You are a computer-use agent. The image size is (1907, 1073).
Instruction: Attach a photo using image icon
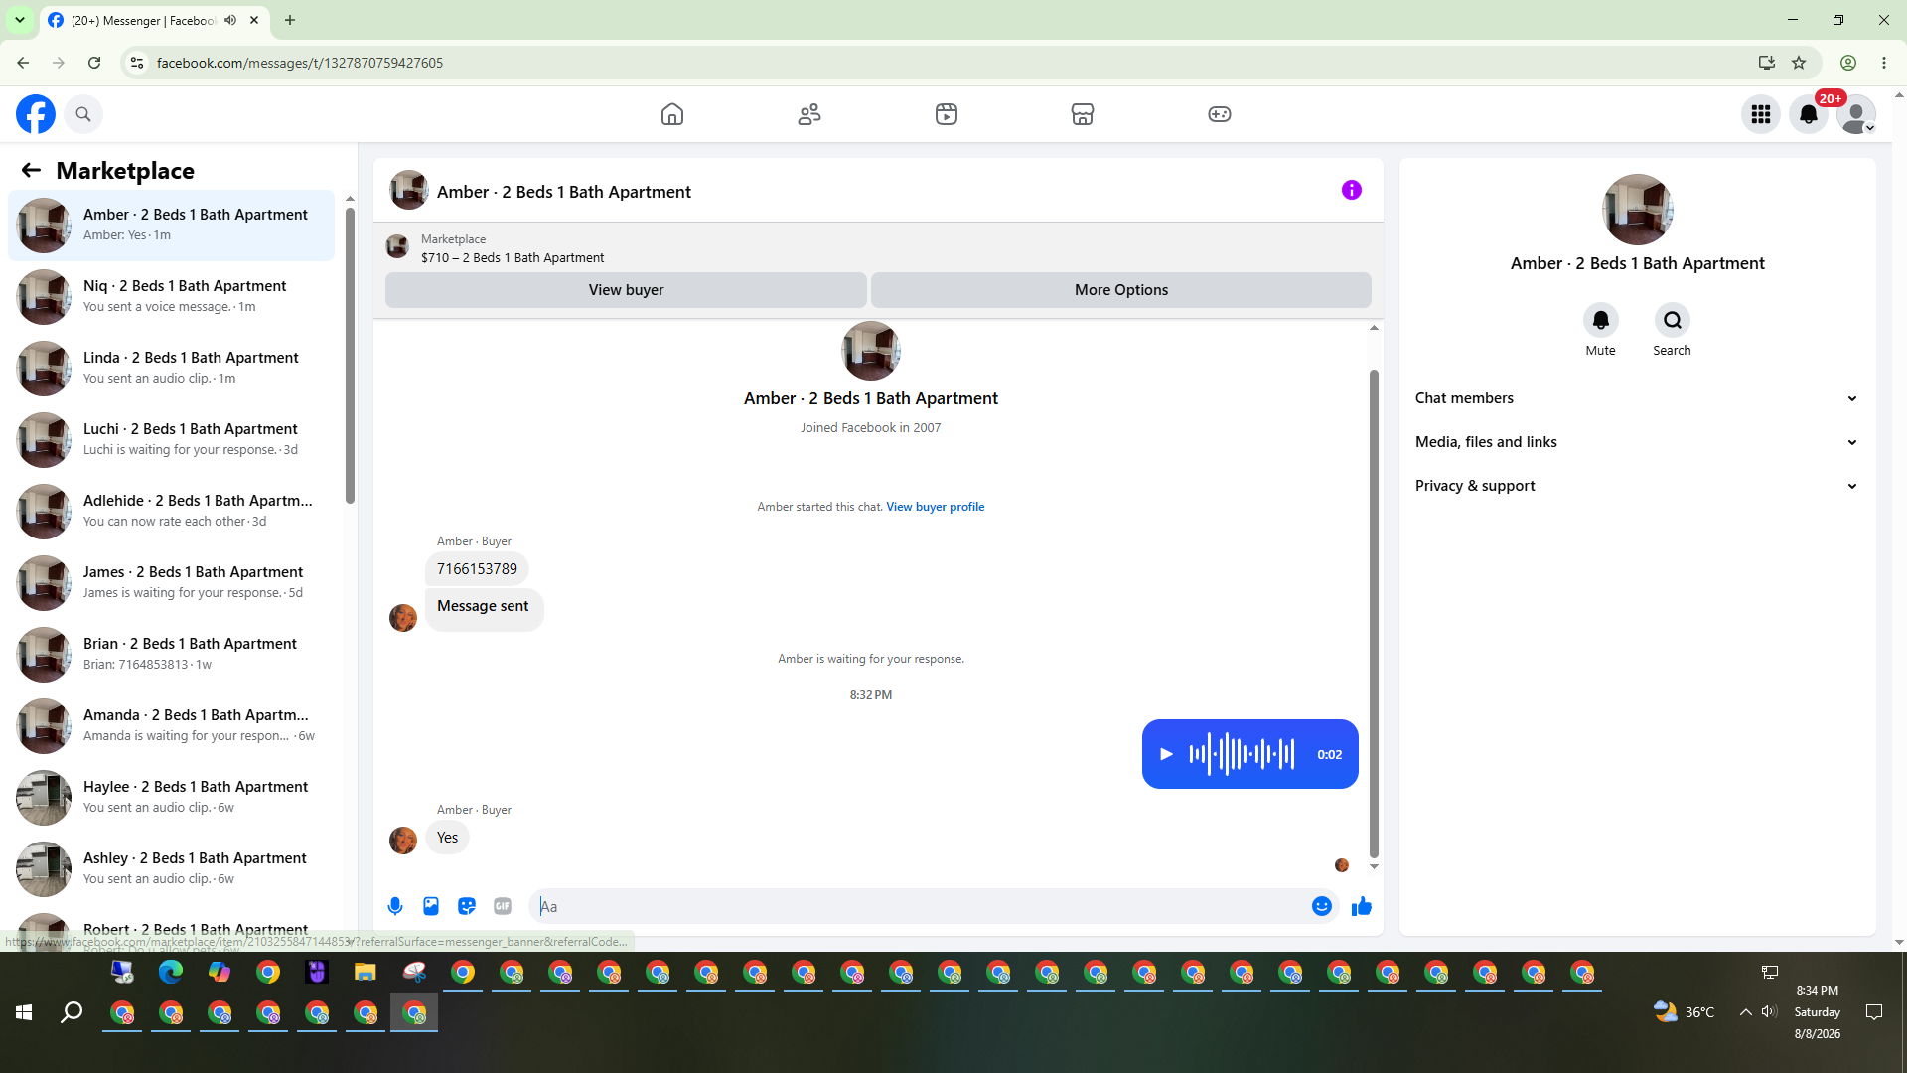coord(431,906)
